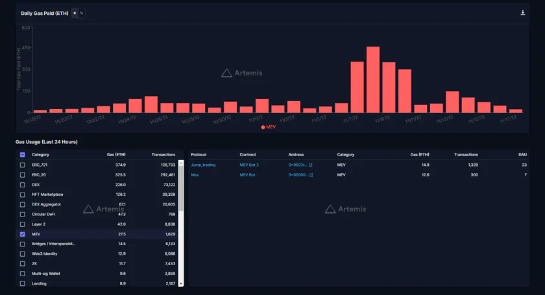Select the 'NFT Marketplace' row label
The image size is (545, 295).
pos(47,195)
